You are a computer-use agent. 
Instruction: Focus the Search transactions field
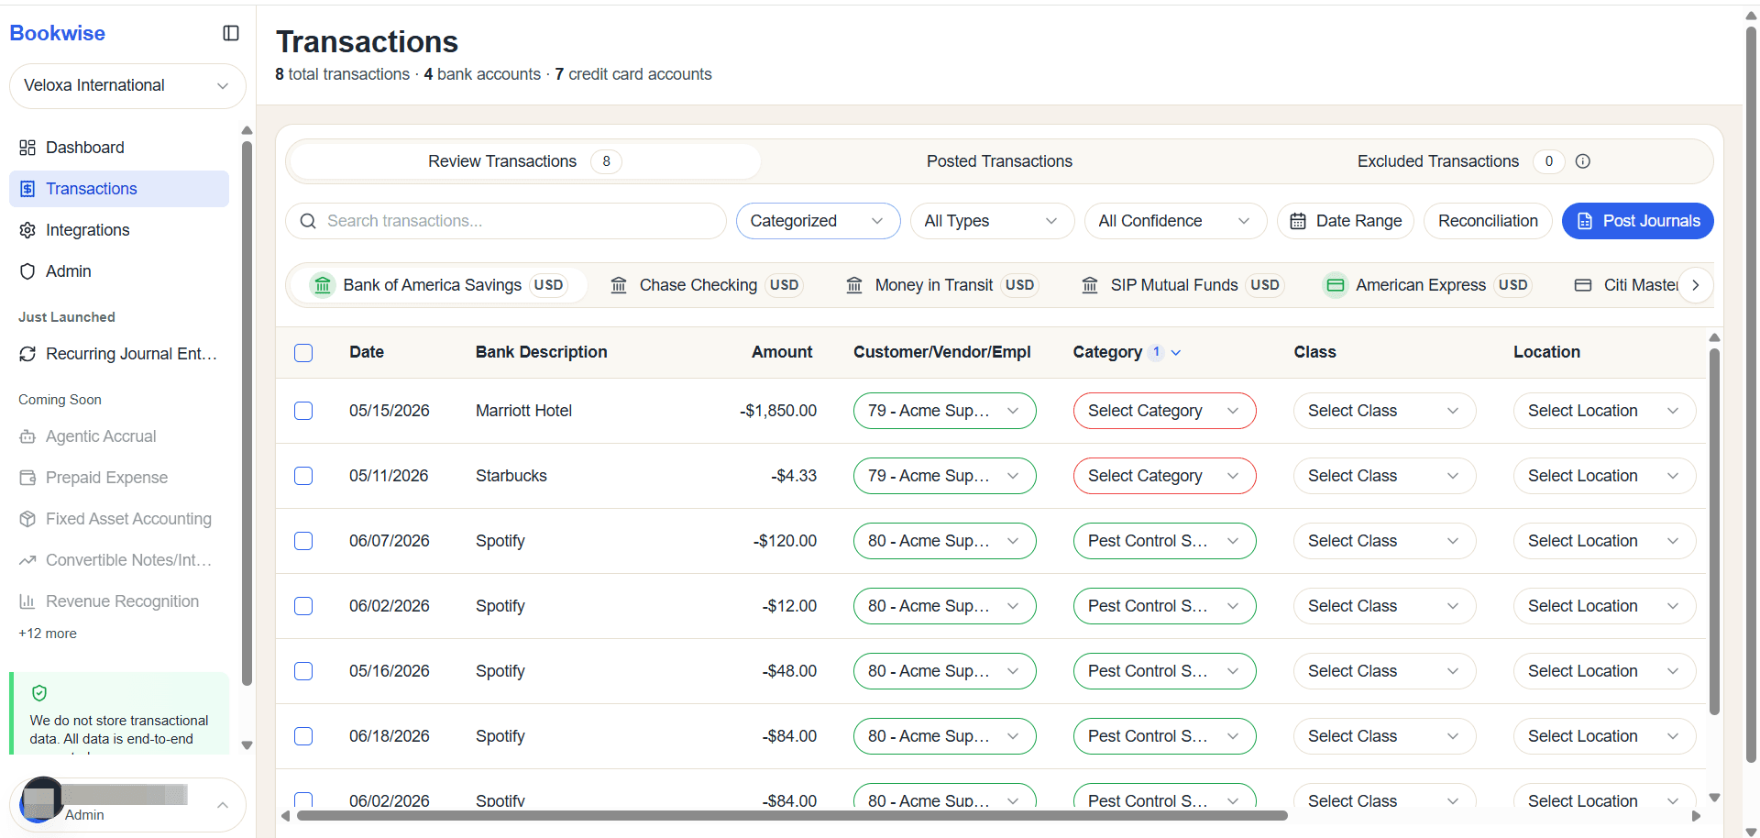point(506,221)
